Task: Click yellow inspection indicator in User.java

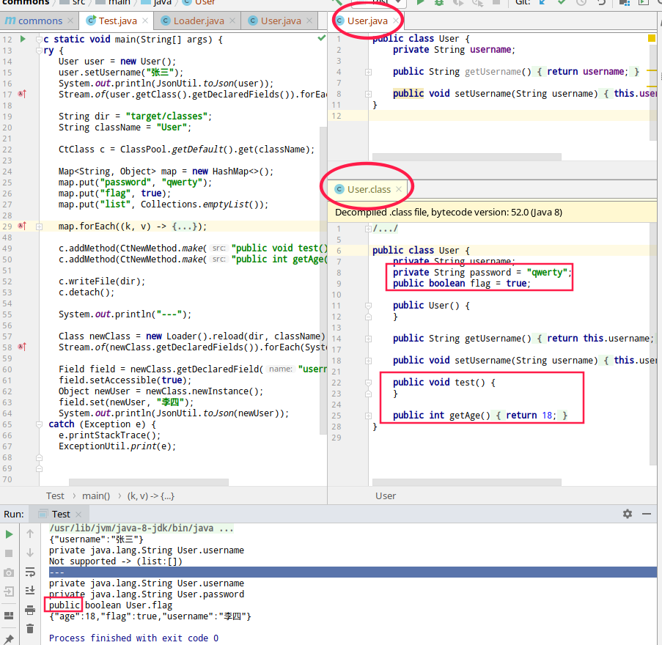Action: coord(652,38)
